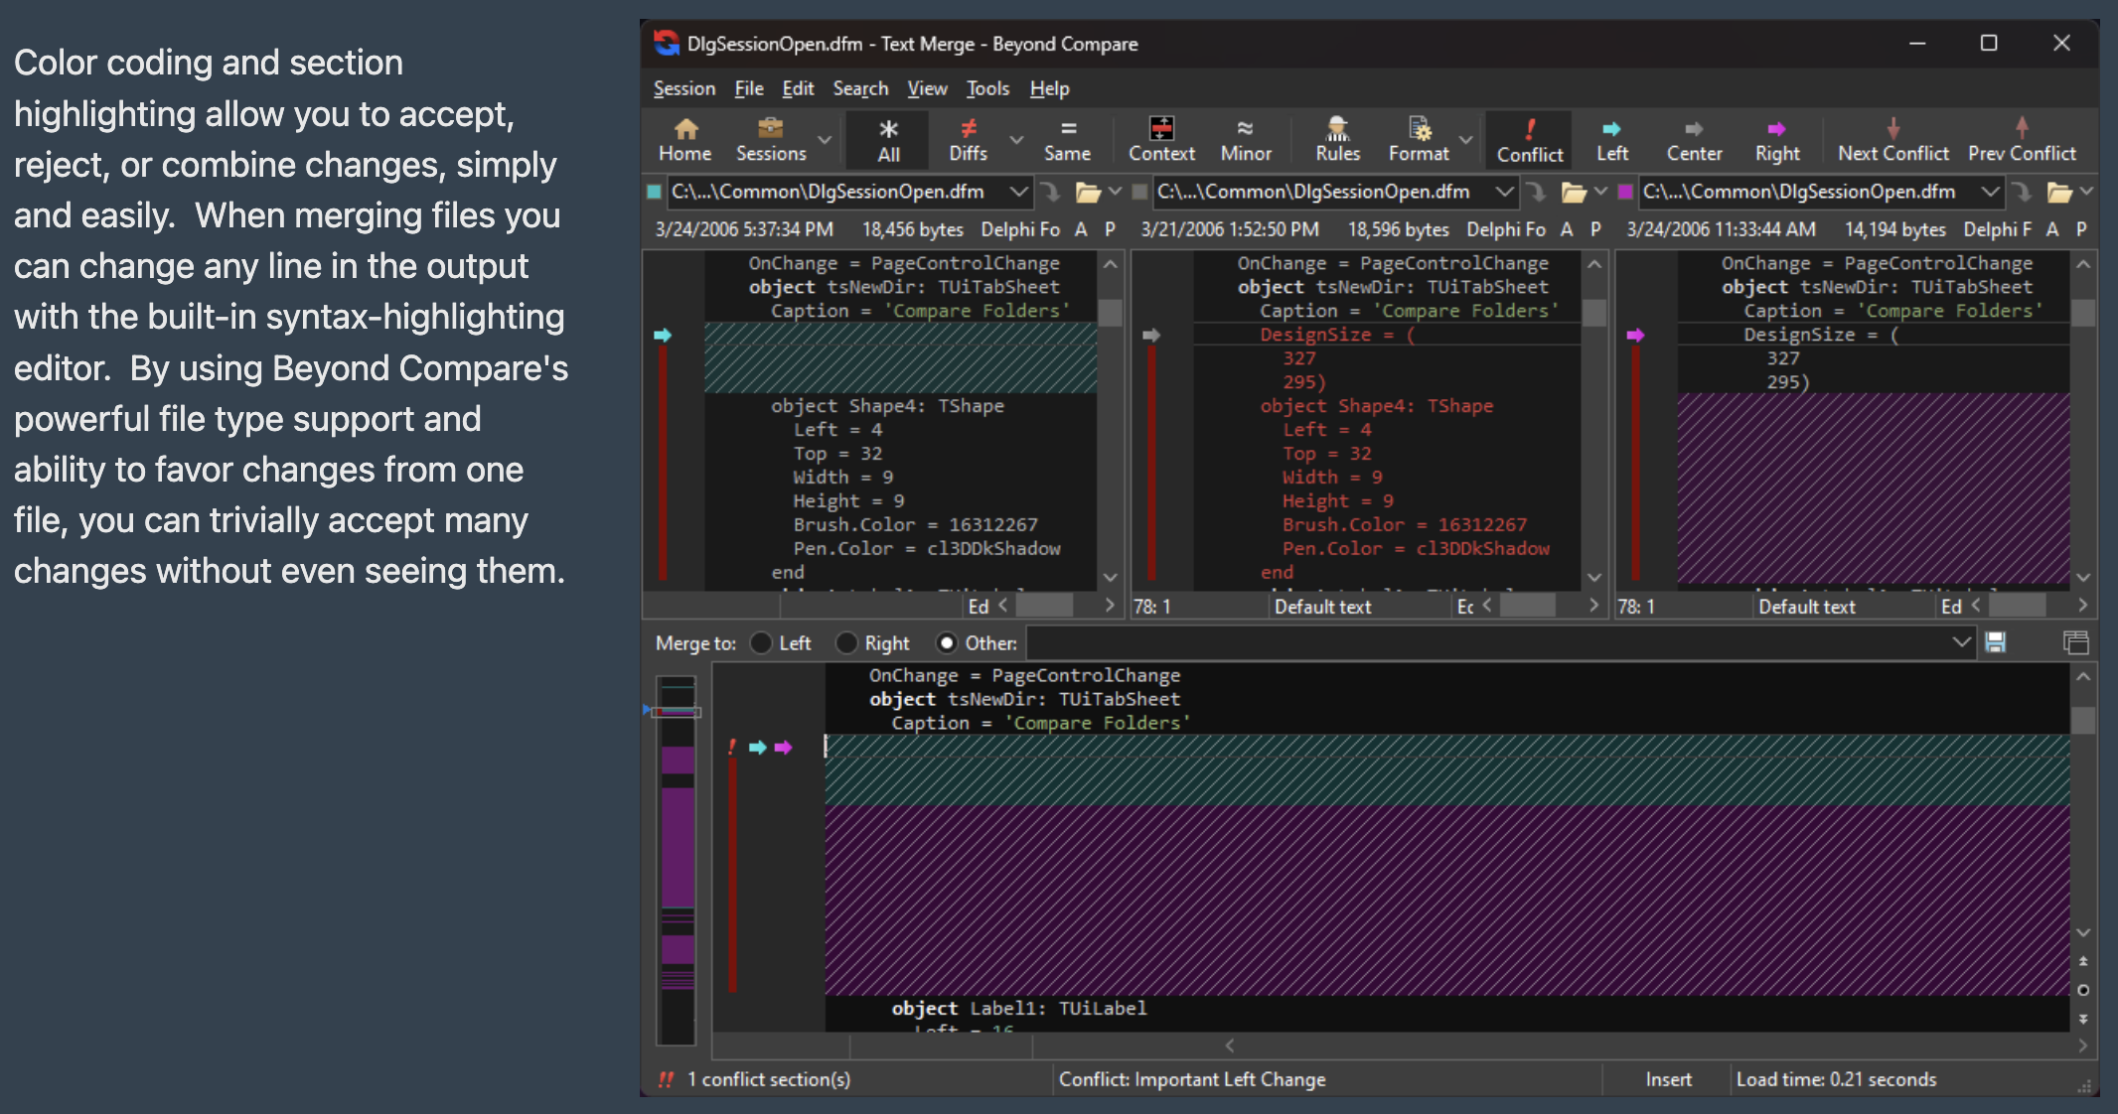This screenshot has height=1114, width=2118.
Task: Open the Tools menu
Action: pyautogui.click(x=987, y=88)
